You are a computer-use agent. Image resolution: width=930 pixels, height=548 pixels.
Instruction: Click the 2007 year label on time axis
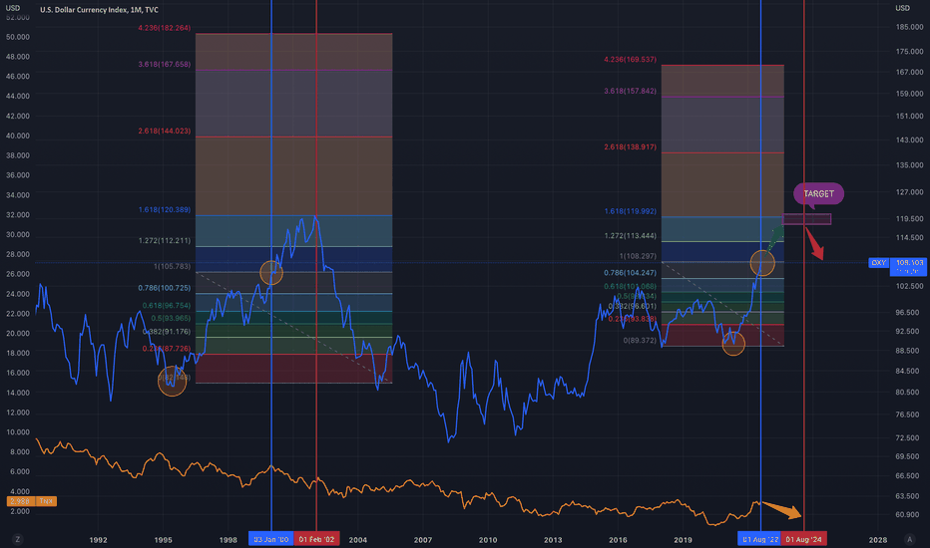423,540
